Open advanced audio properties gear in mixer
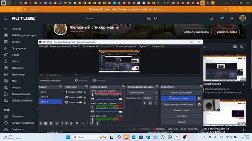This screenshot has height=141, width=252. coord(92,123)
